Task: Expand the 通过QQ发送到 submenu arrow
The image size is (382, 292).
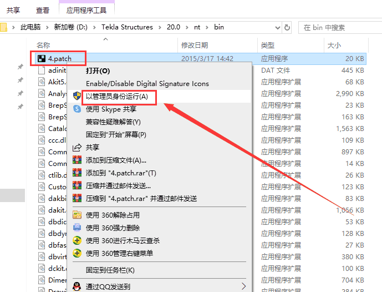Action: click(x=243, y=286)
